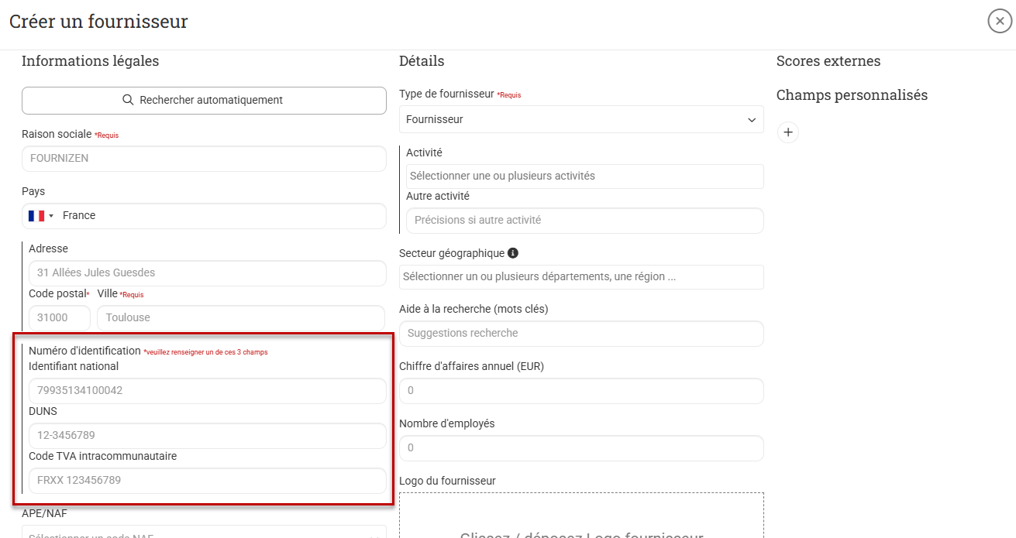
Task: Focus the DUNS number field
Action: click(x=207, y=436)
